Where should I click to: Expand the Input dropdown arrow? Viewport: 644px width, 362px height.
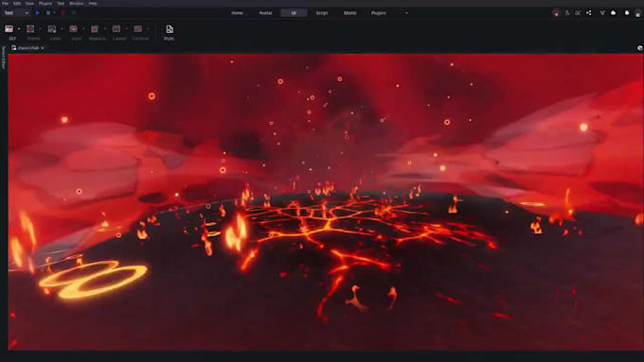pyautogui.click(x=83, y=29)
